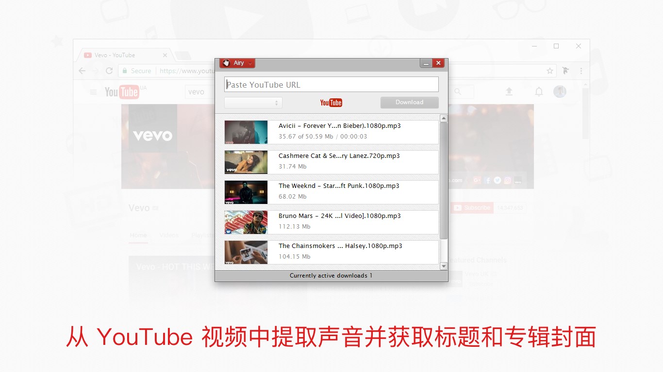Open the YouTube hamburger guide menu
The height and width of the screenshot is (372, 663).
[94, 92]
